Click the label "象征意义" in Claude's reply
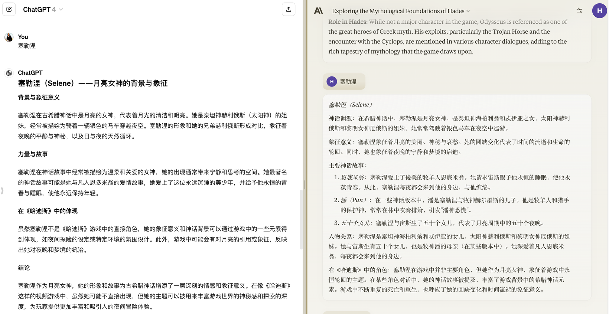 [x=341, y=142]
